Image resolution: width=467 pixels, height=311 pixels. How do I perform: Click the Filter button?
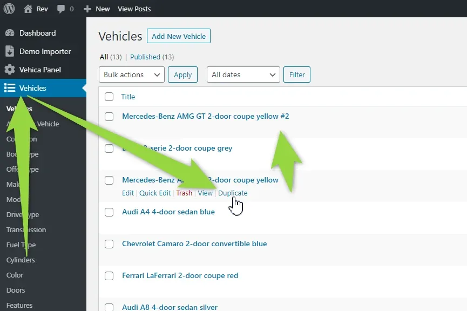pos(297,75)
